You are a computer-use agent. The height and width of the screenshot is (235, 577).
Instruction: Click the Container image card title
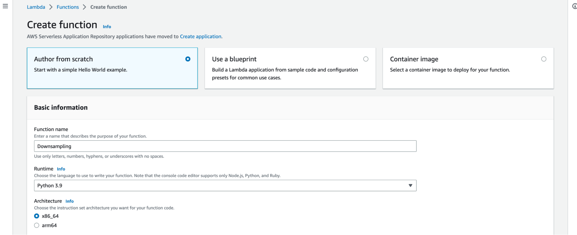click(x=414, y=59)
